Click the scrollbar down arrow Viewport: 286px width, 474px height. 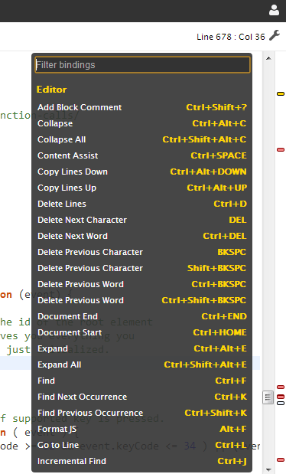click(x=268, y=470)
